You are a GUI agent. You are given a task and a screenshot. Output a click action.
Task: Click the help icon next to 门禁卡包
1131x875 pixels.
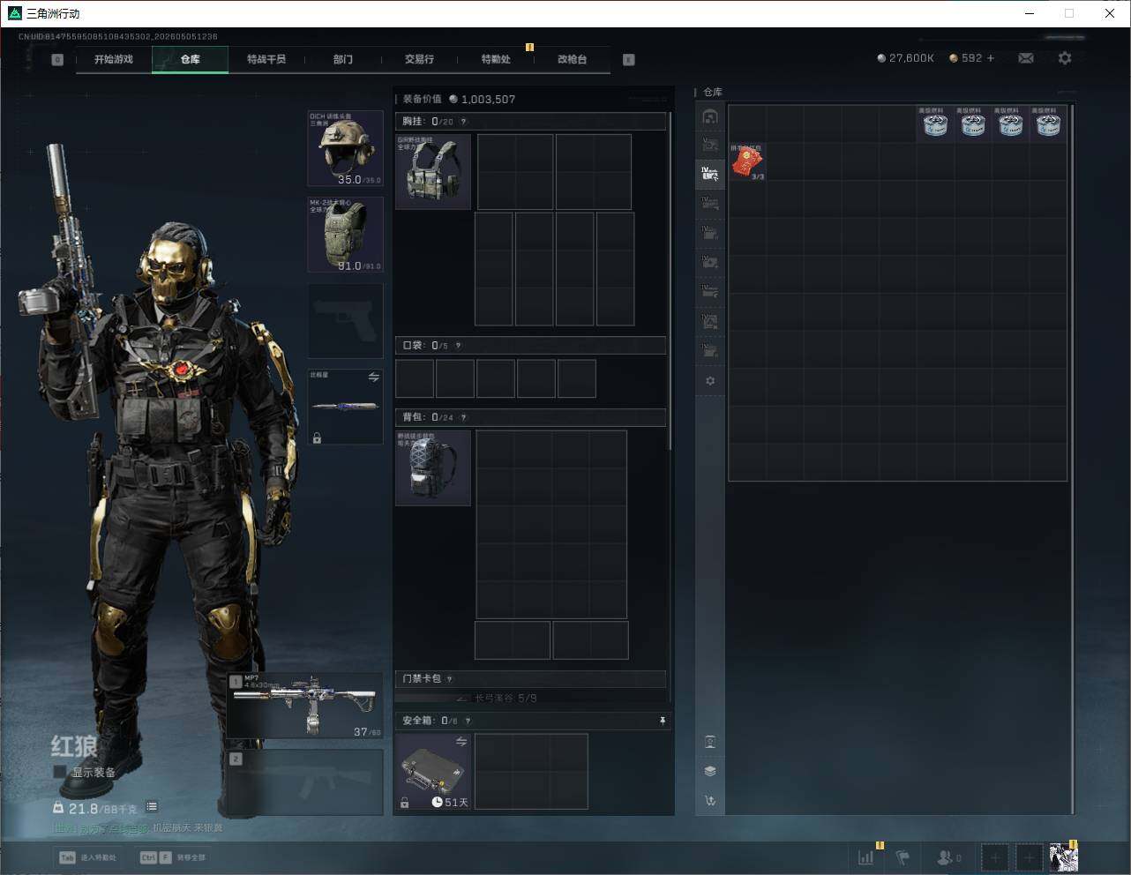pyautogui.click(x=450, y=679)
